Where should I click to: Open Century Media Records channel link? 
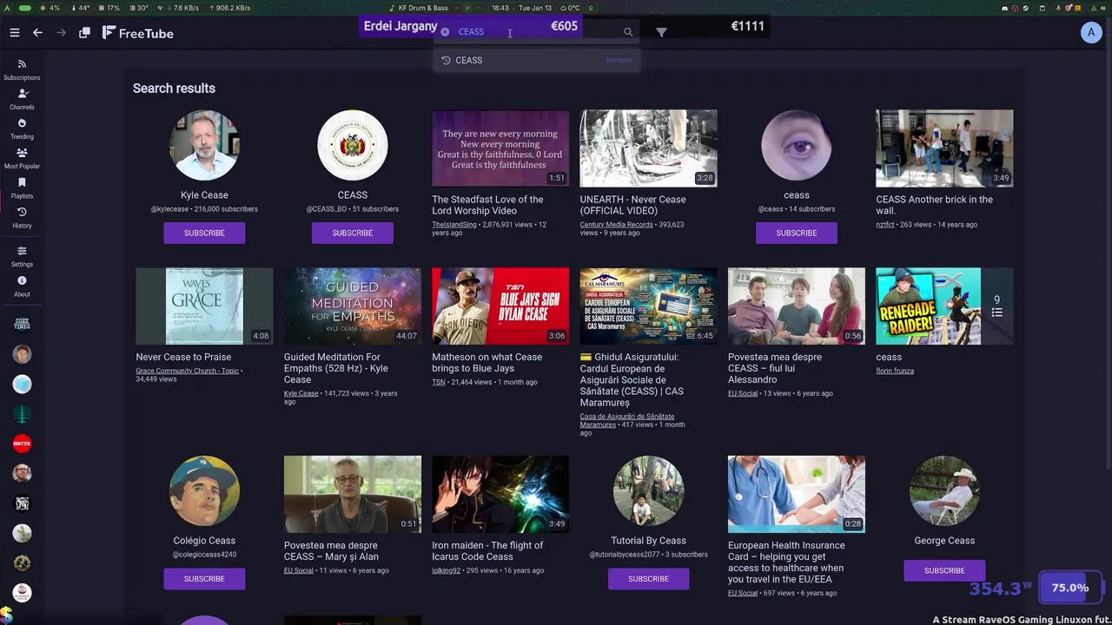616,225
